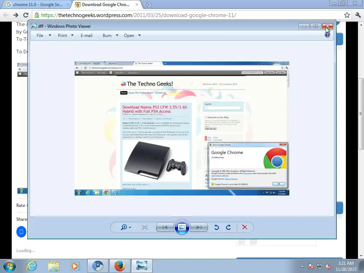Open Windows Media Player from the taskbar
The height and width of the screenshot is (273, 364).
75,266
